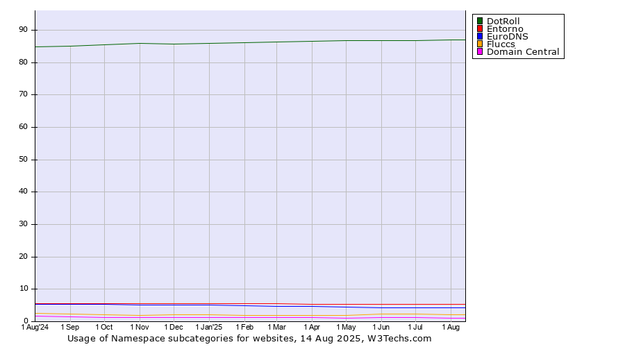
Task: Click the 30 value on y-axis
Action: tap(23, 224)
